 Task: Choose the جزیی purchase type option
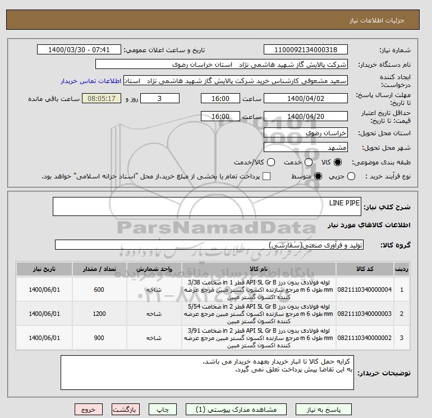coord(351,176)
